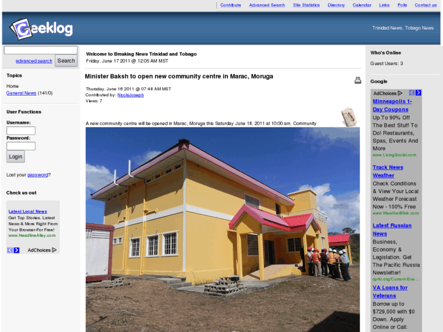Open VA Loans for Veterans ad
This screenshot has height=332, width=443.
pyautogui.click(x=390, y=292)
